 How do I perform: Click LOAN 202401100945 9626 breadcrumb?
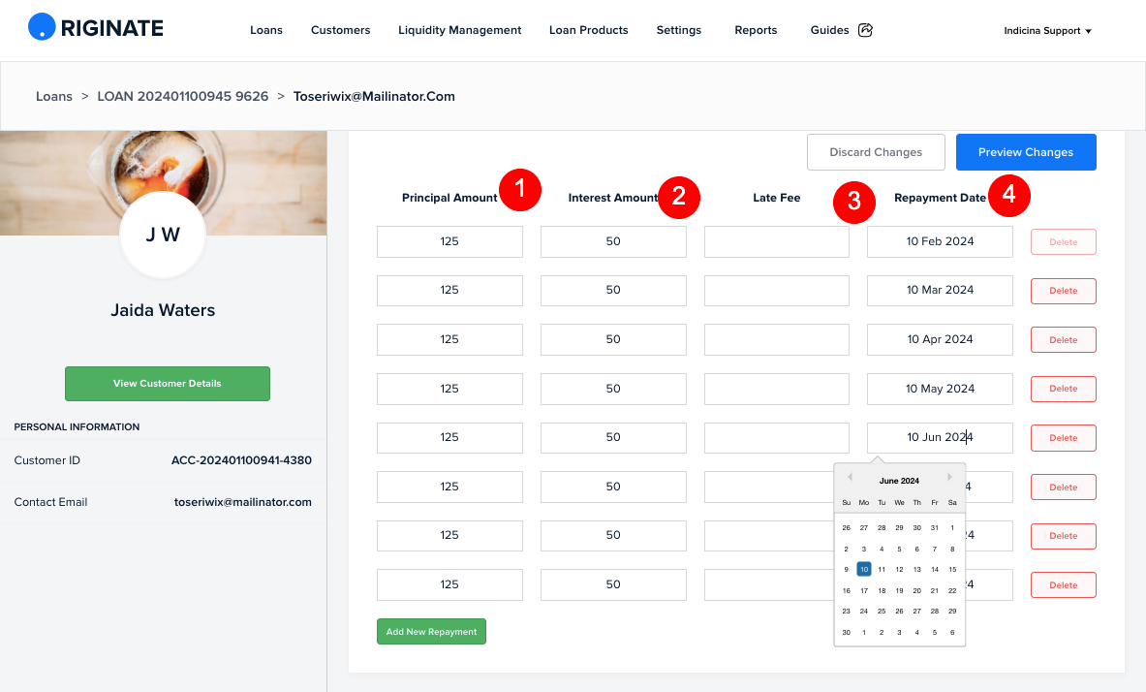pyautogui.click(x=183, y=96)
